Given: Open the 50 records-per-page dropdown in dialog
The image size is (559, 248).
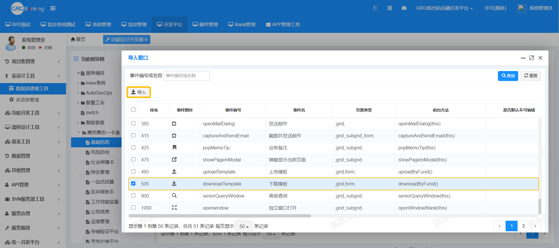Looking at the screenshot, I should [244, 226].
